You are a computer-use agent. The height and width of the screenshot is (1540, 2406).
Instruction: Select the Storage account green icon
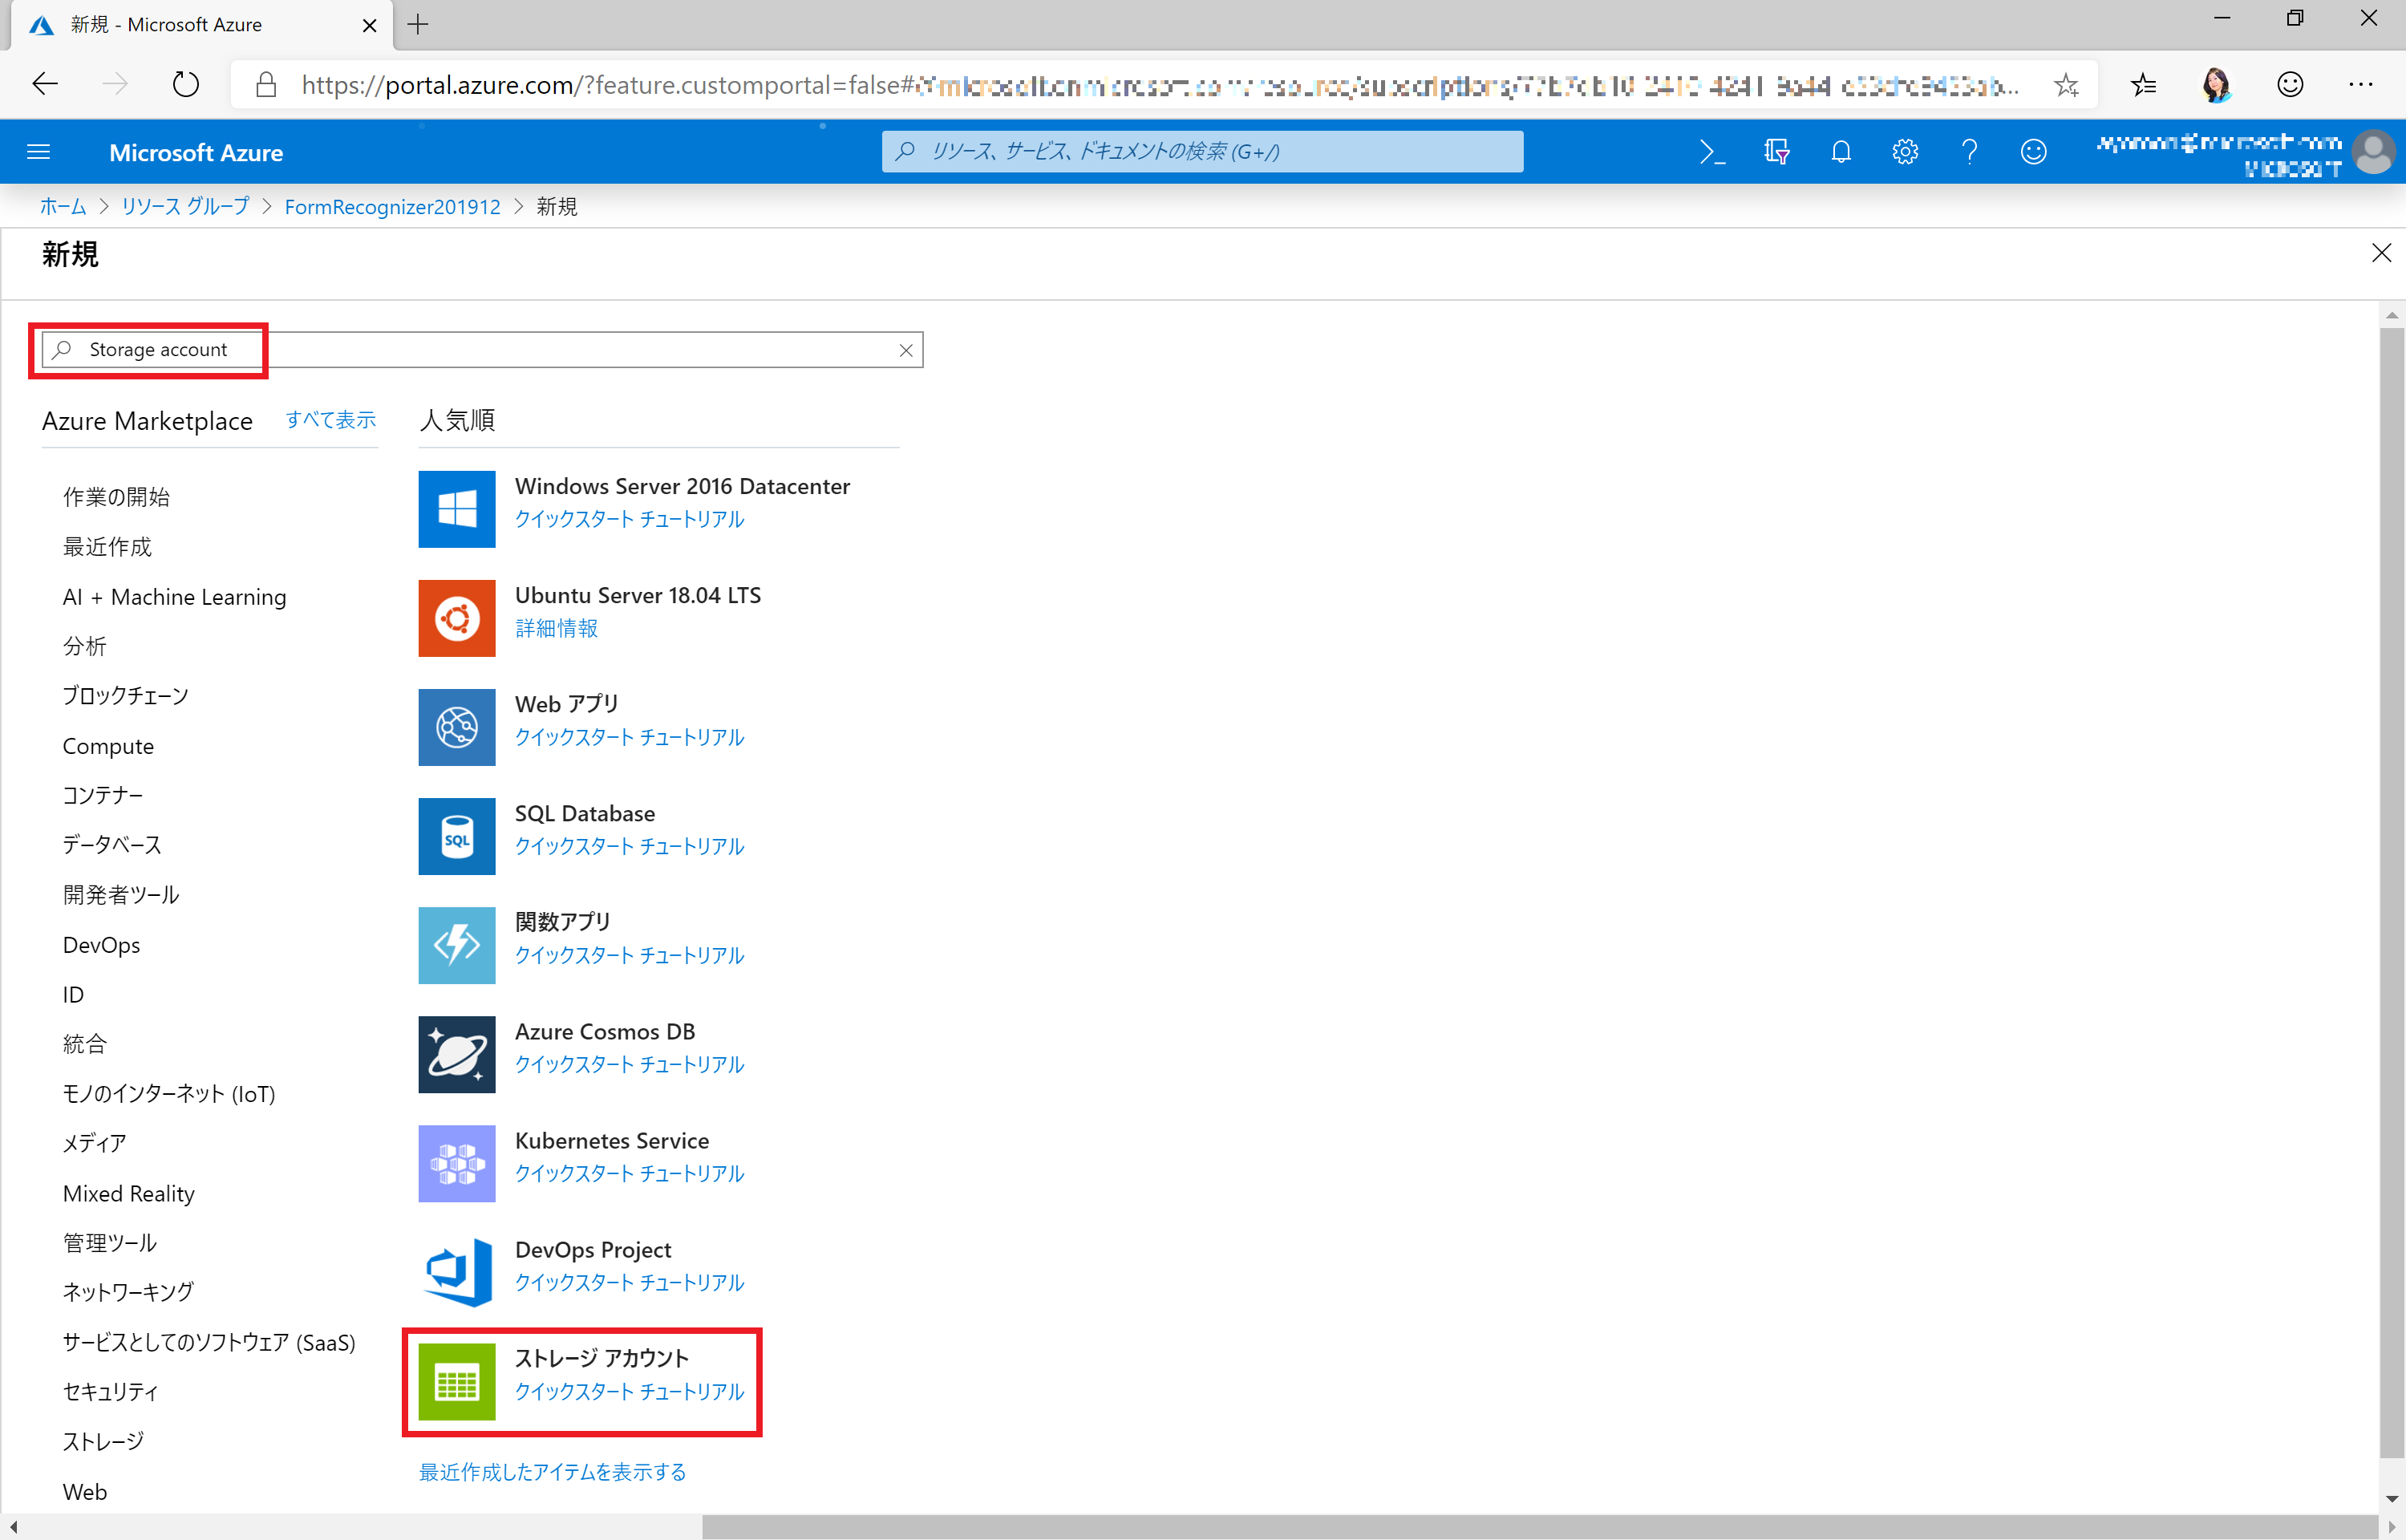point(457,1382)
